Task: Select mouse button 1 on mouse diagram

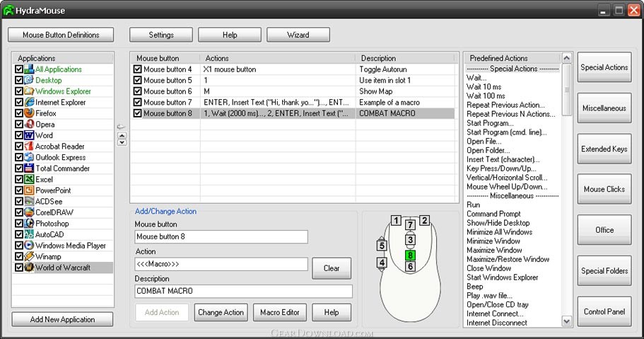Action: (x=396, y=221)
